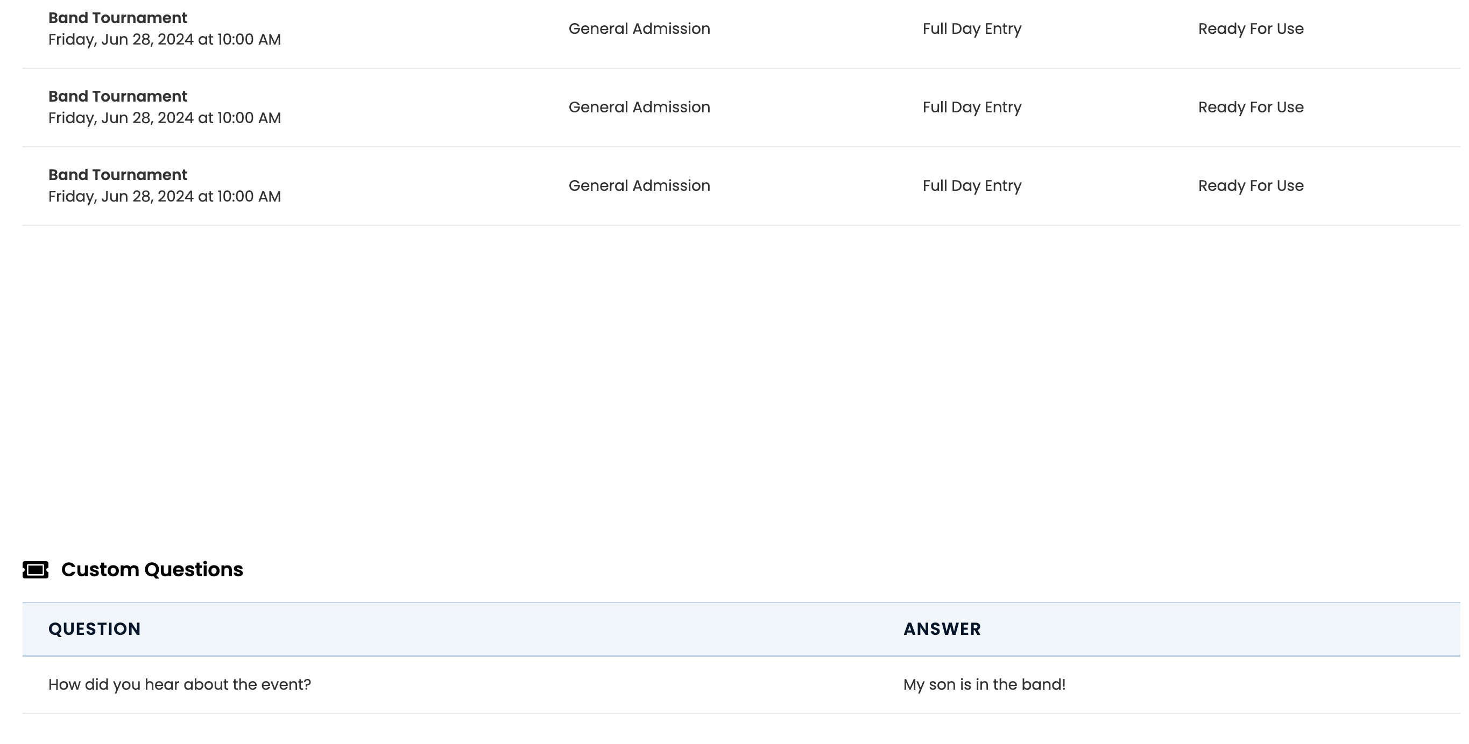Viewport: 1469px width, 744px height.
Task: Click the ANSWER column header
Action: coord(942,629)
